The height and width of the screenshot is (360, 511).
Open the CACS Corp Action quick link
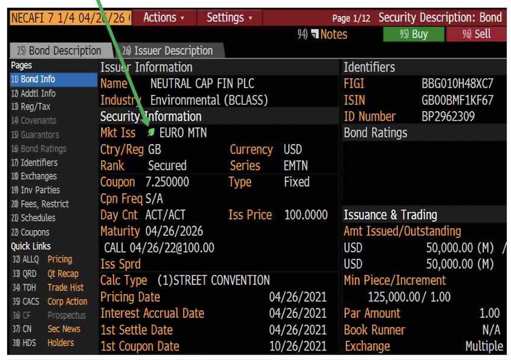pos(49,302)
